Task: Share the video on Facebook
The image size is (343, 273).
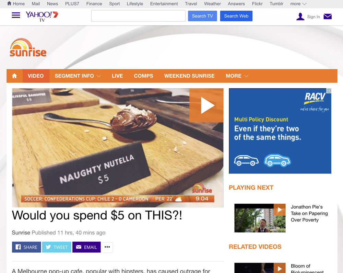Action: coord(26,247)
